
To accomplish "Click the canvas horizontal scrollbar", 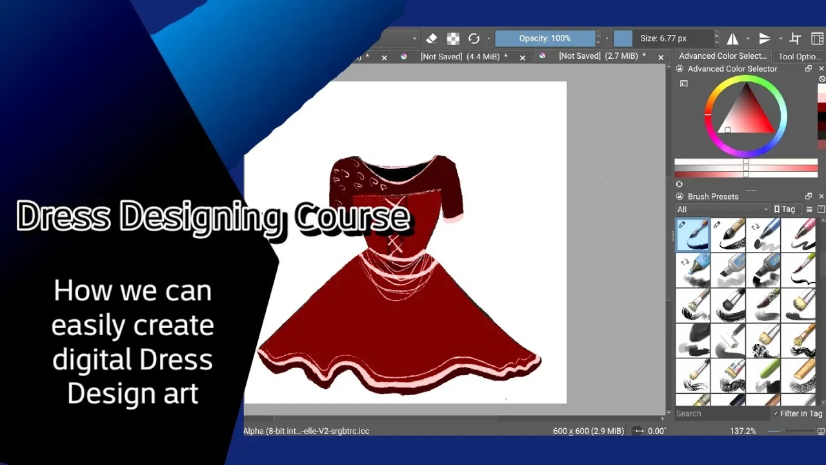I will [454, 418].
